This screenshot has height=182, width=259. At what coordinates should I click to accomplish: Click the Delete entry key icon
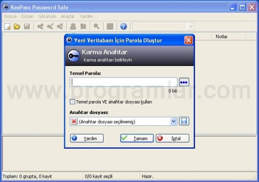click(60, 26)
